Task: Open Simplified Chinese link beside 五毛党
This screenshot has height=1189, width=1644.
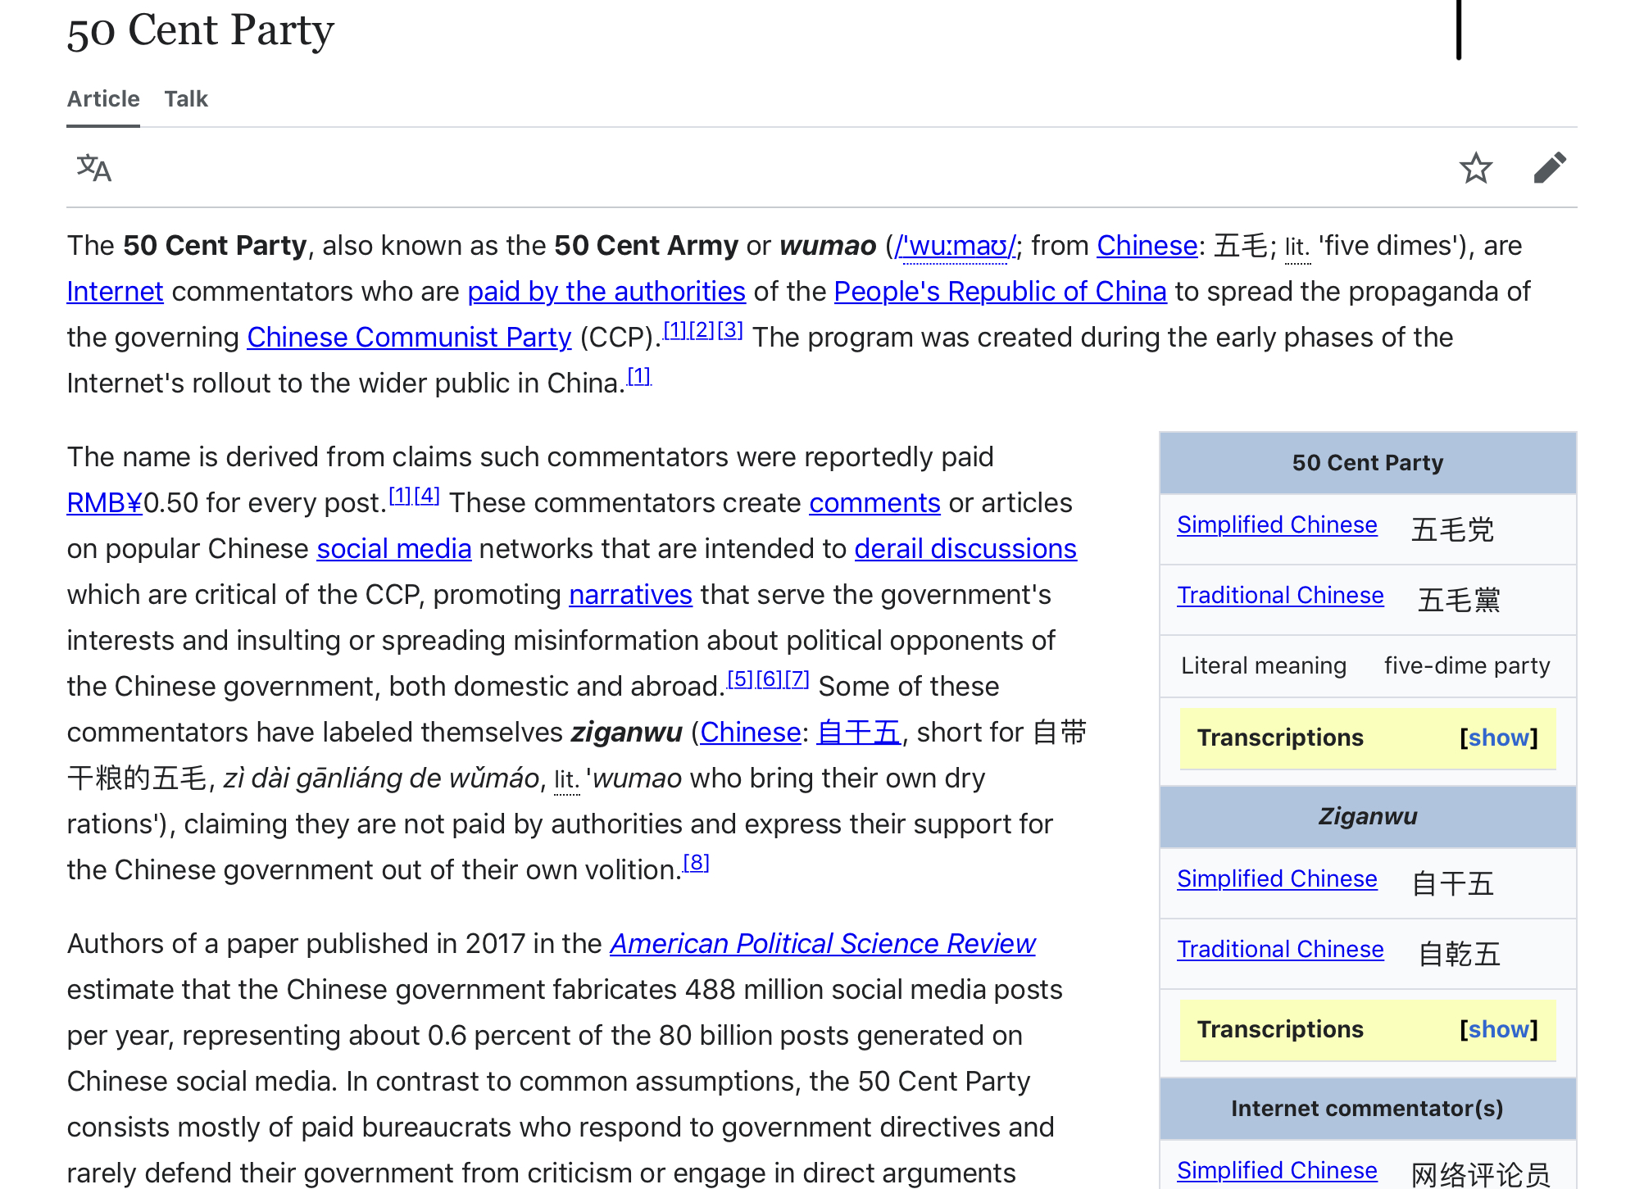Action: 1277,525
